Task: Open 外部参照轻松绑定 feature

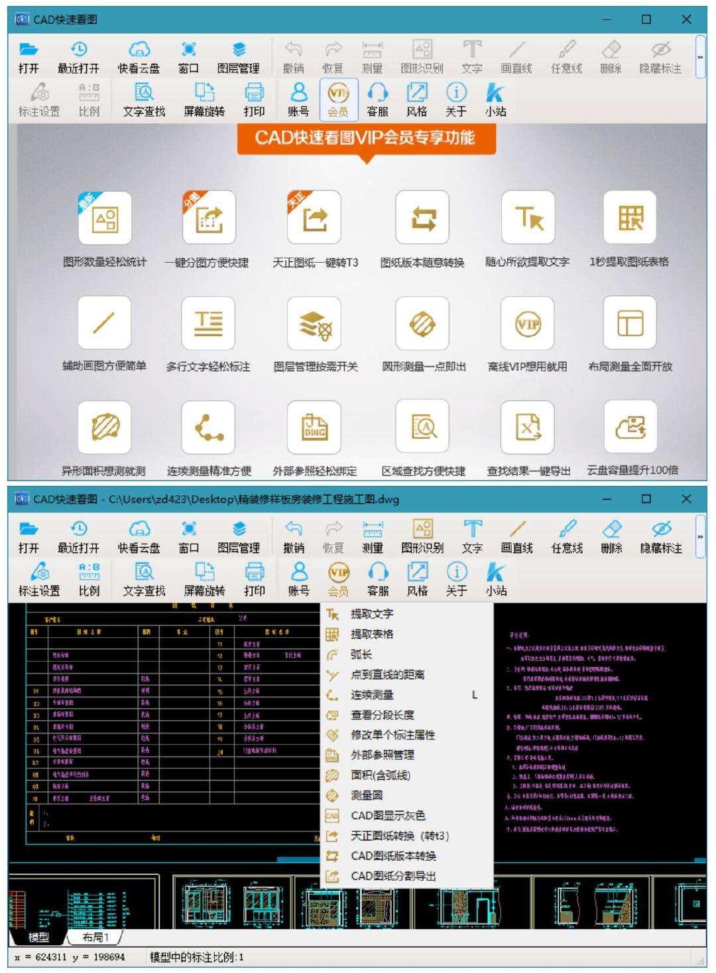Action: [314, 427]
